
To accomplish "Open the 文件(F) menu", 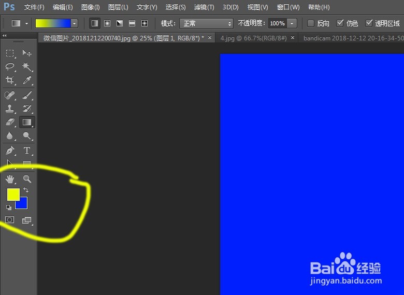I will click(34, 7).
